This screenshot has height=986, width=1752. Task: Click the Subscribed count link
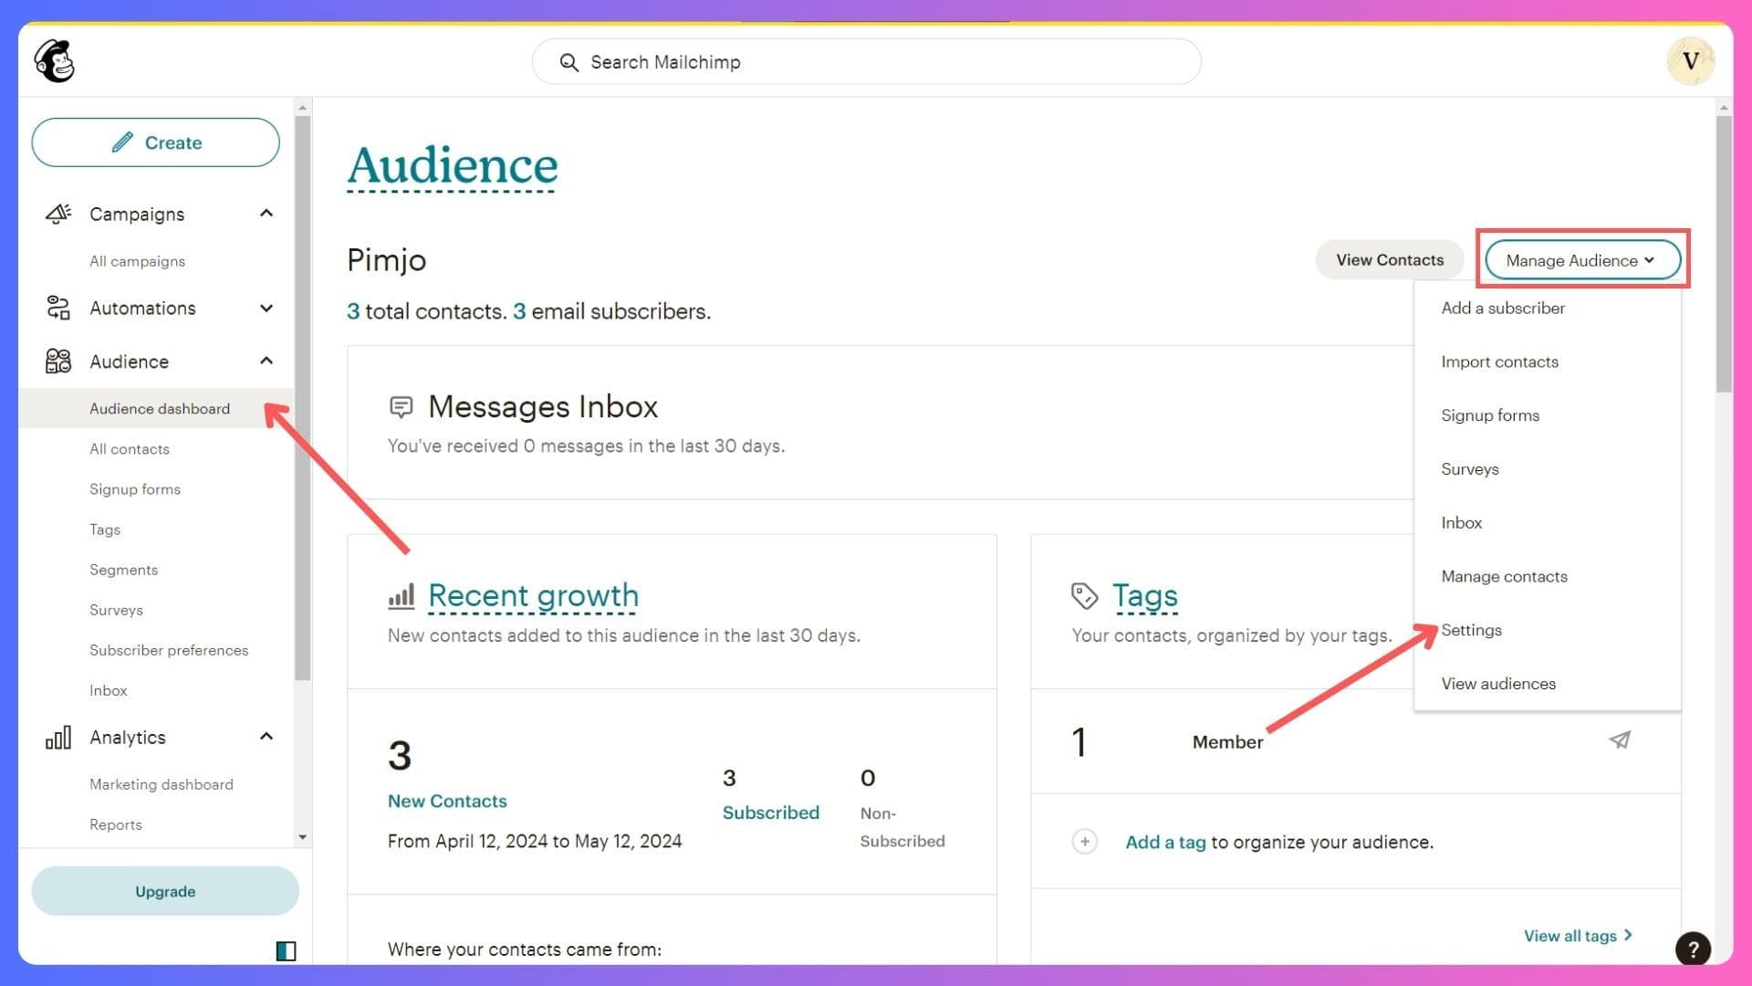pos(770,813)
